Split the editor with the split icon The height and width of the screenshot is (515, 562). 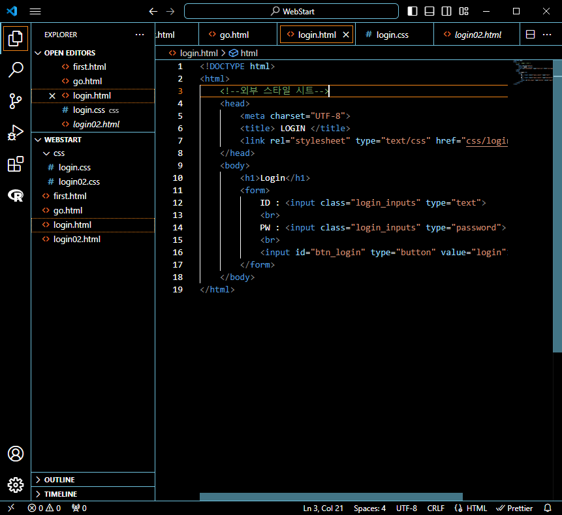click(x=530, y=35)
